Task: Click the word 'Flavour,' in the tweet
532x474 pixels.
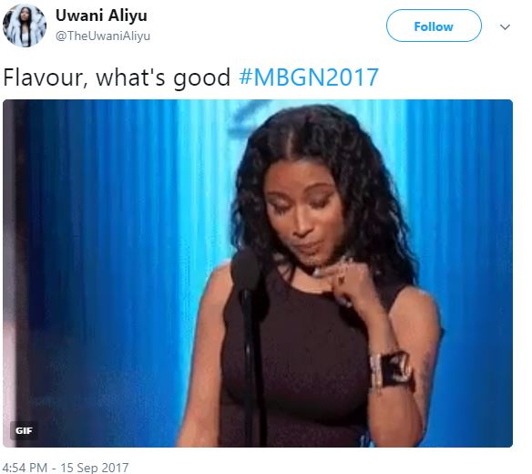Action: pyautogui.click(x=46, y=77)
